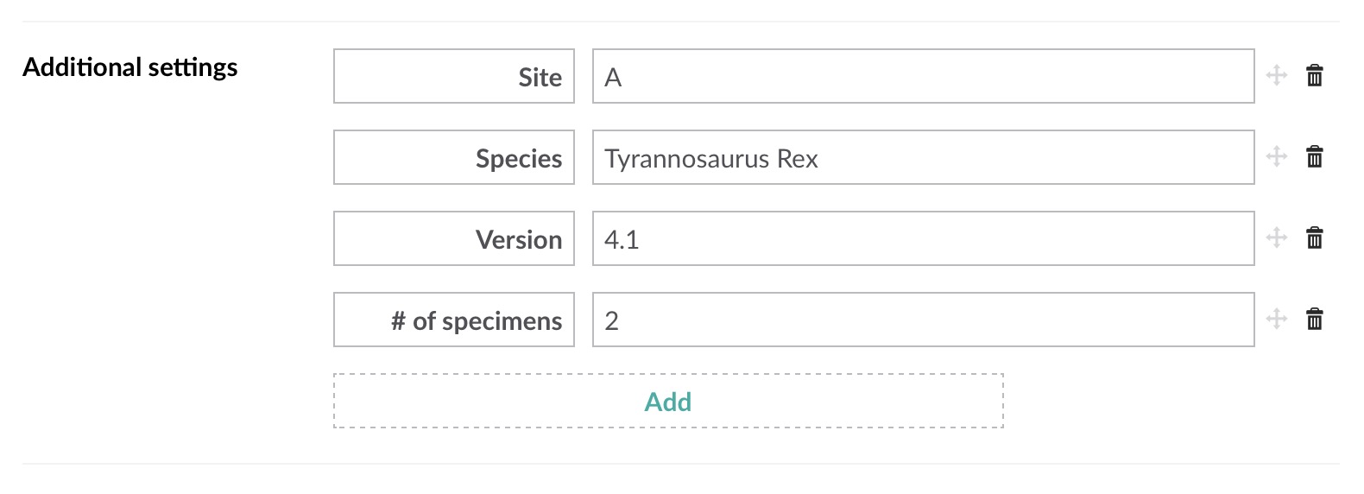Edit the # of specimens key field
Viewport: 1364px width, 494px height.
point(454,320)
